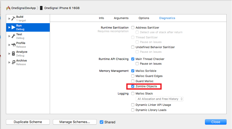
Task: Click the Runtime Sanitization label
Action: pos(115,28)
